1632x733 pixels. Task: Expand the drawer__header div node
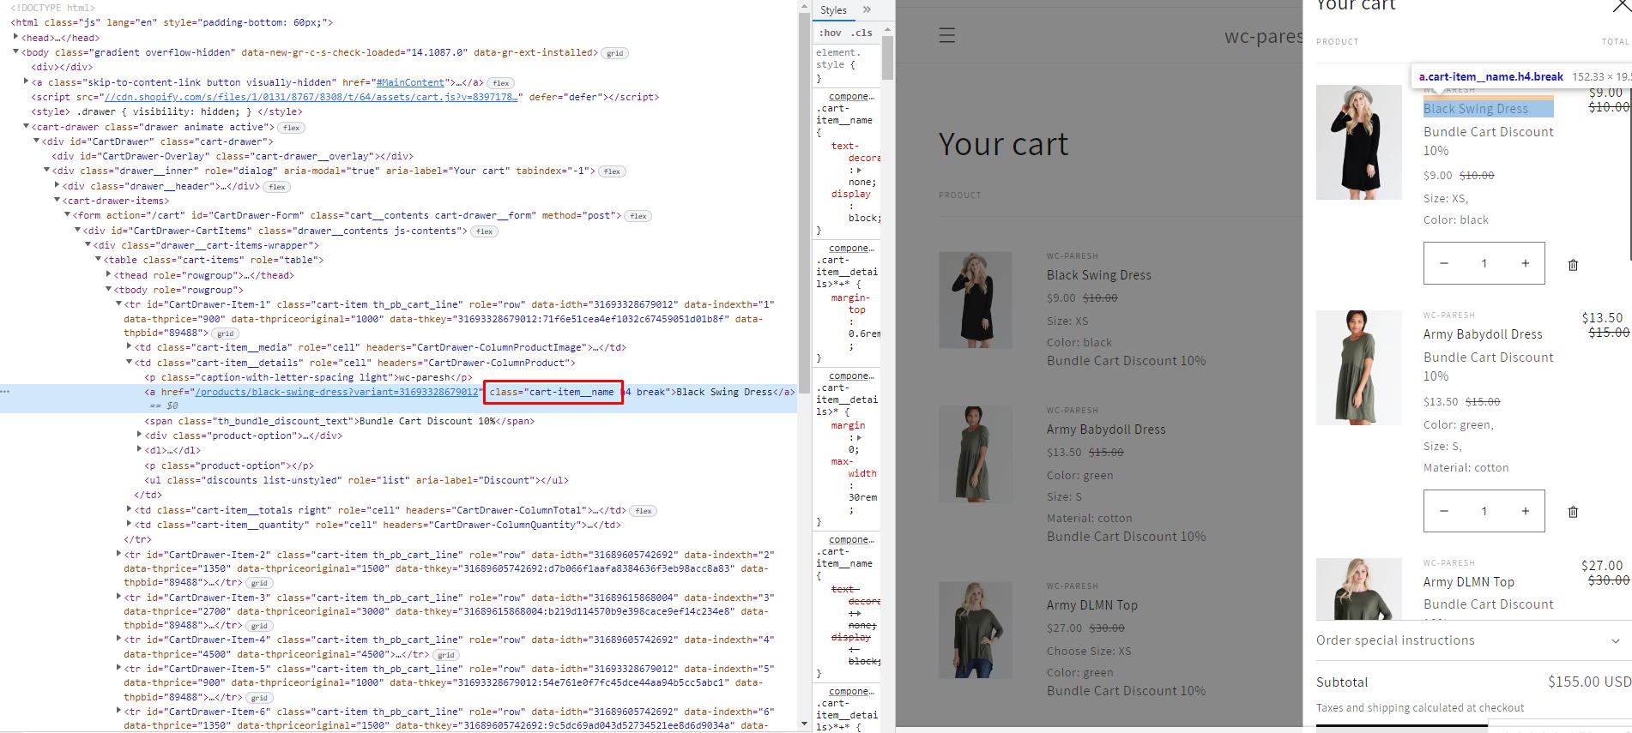click(57, 185)
